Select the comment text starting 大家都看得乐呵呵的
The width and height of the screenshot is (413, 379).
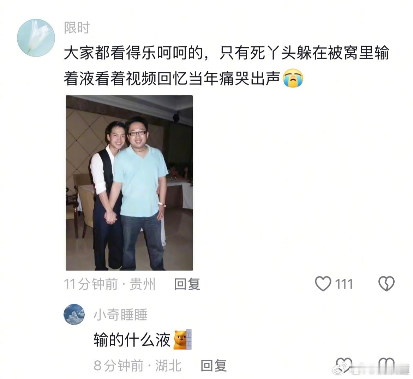pyautogui.click(x=227, y=66)
